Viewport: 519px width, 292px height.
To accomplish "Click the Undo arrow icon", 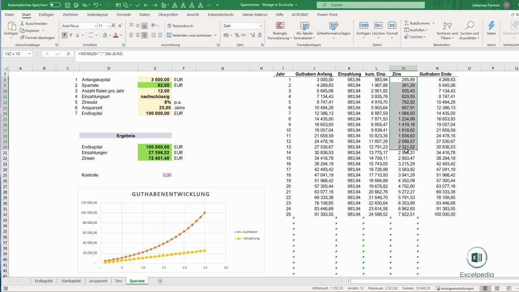I will [96, 5].
